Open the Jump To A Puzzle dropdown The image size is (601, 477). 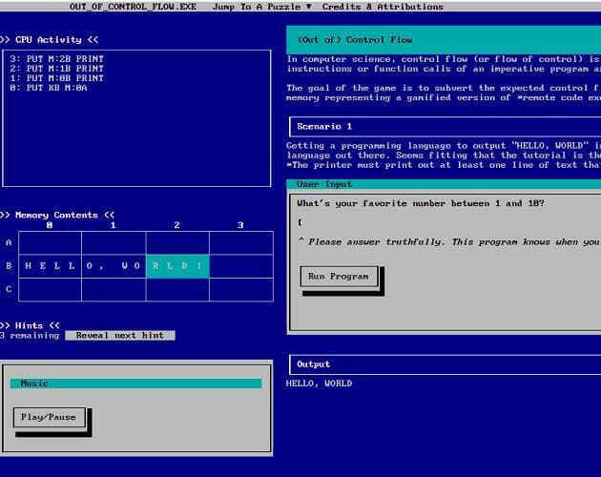(x=262, y=7)
